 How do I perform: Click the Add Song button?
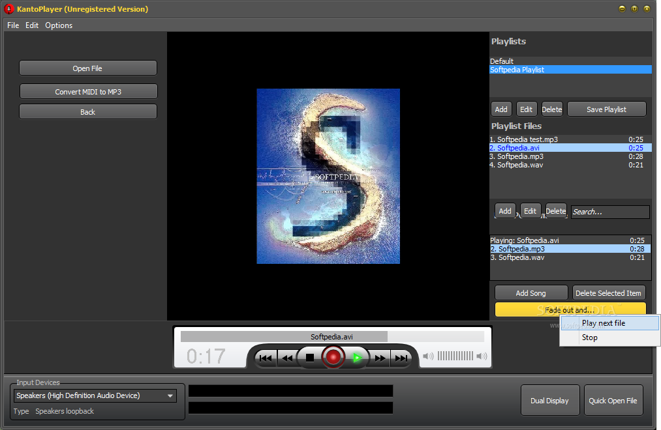pos(531,293)
